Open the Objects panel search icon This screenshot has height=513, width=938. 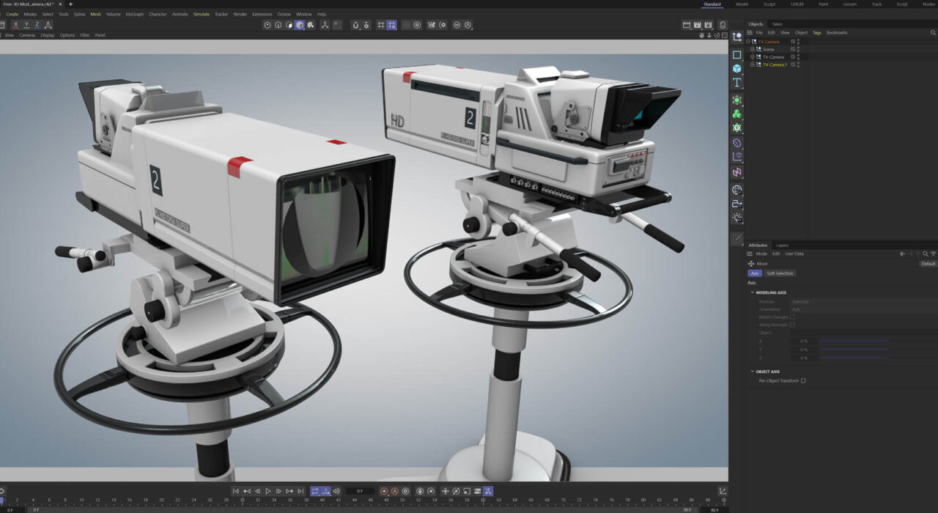(934, 32)
